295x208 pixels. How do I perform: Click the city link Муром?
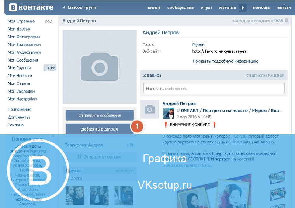pyautogui.click(x=198, y=45)
